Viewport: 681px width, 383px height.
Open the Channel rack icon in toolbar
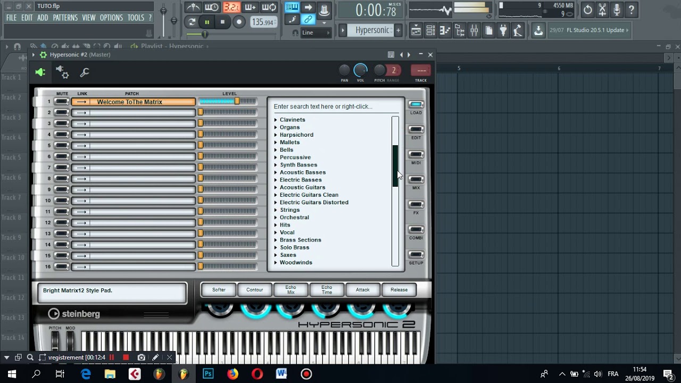click(431, 30)
